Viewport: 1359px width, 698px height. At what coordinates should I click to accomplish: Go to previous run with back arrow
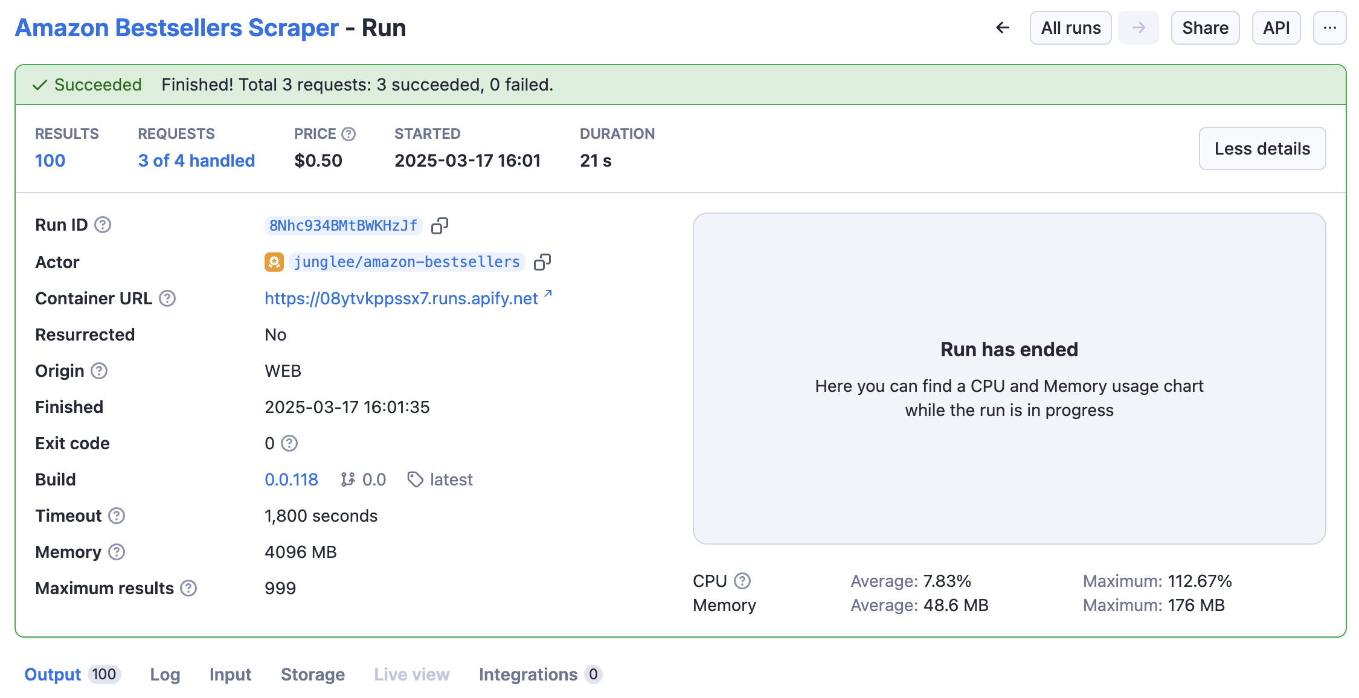(x=1003, y=28)
